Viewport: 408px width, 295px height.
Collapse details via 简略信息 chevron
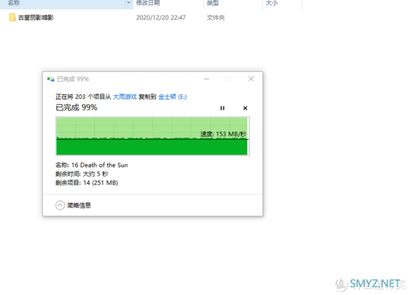[60, 205]
